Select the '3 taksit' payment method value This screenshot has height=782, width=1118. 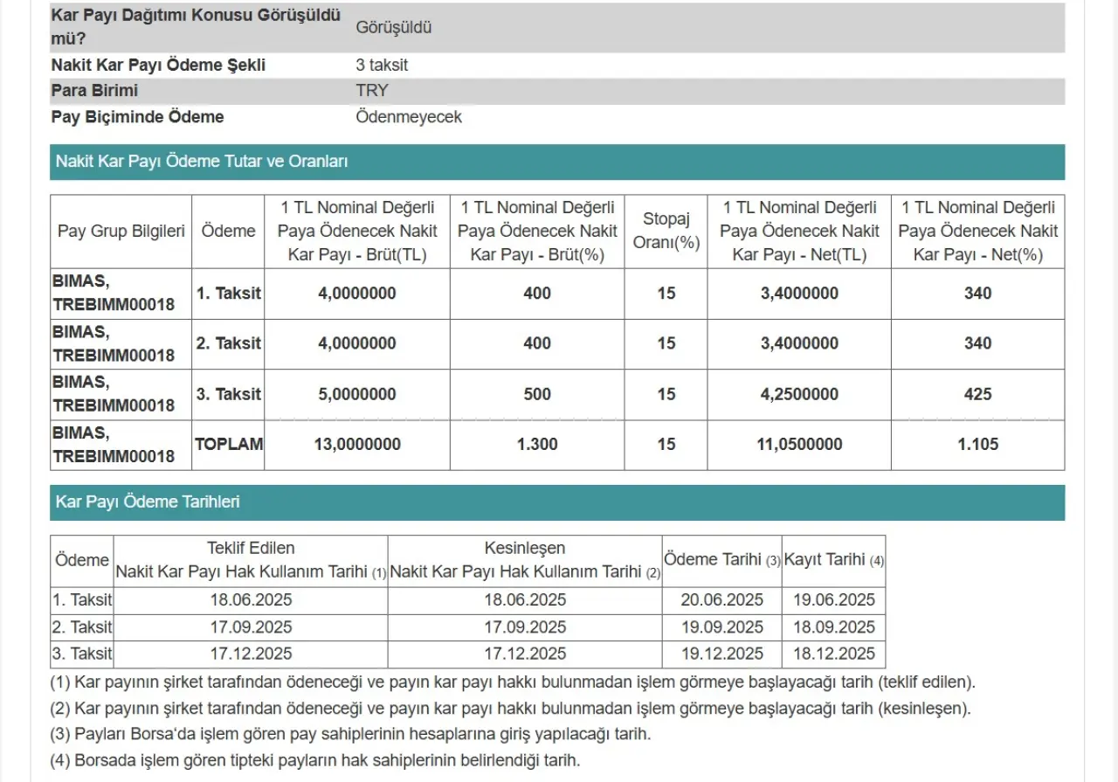[x=382, y=65]
